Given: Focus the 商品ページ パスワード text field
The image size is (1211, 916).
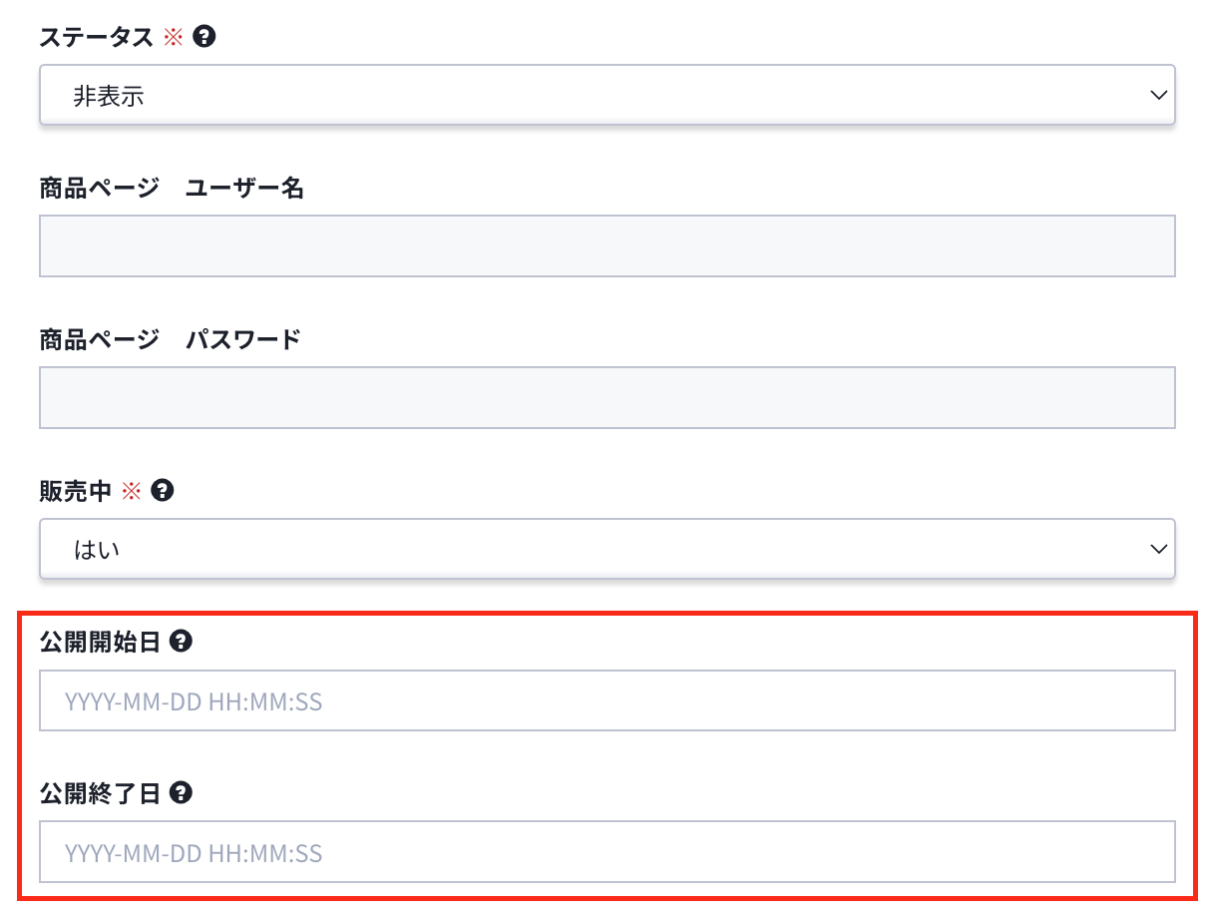Looking at the screenshot, I should pos(607,398).
